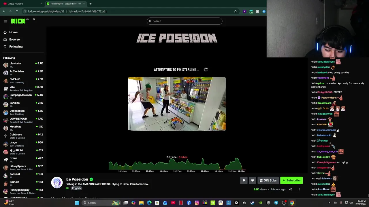Screen dimensions: 369x207
Task: Open xQc's channel in Following list
Action: (23, 89)
